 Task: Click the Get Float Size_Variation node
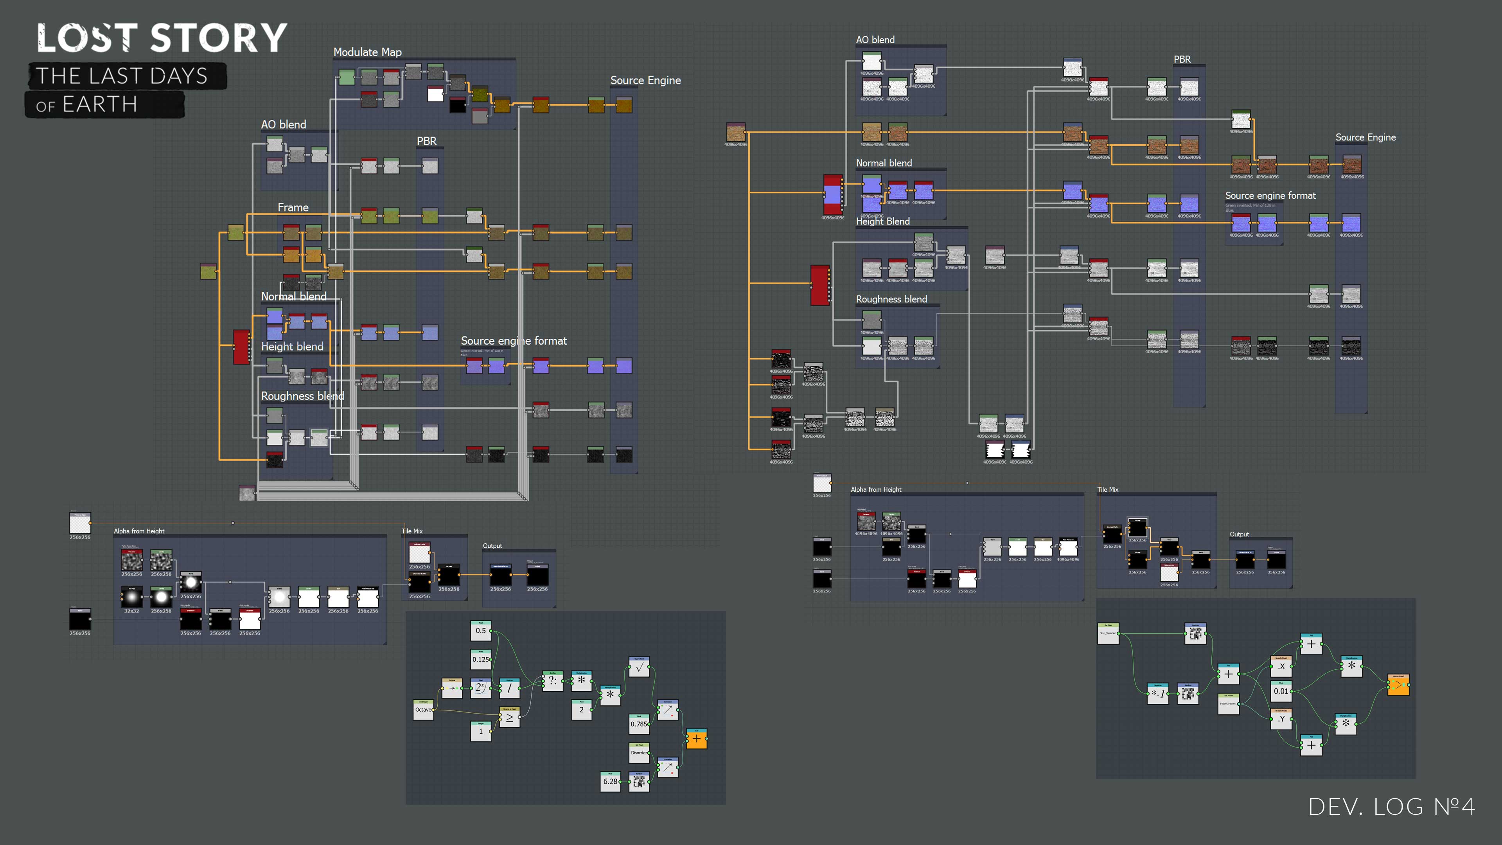[x=1108, y=633]
